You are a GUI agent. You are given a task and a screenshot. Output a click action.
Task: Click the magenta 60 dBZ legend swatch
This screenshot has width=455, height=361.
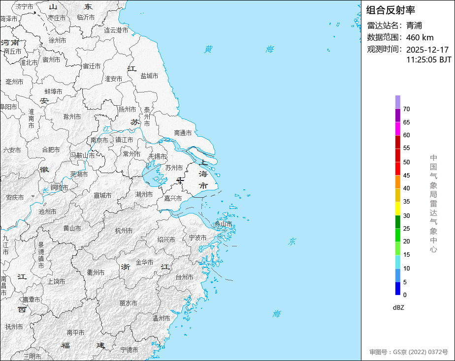click(x=398, y=129)
